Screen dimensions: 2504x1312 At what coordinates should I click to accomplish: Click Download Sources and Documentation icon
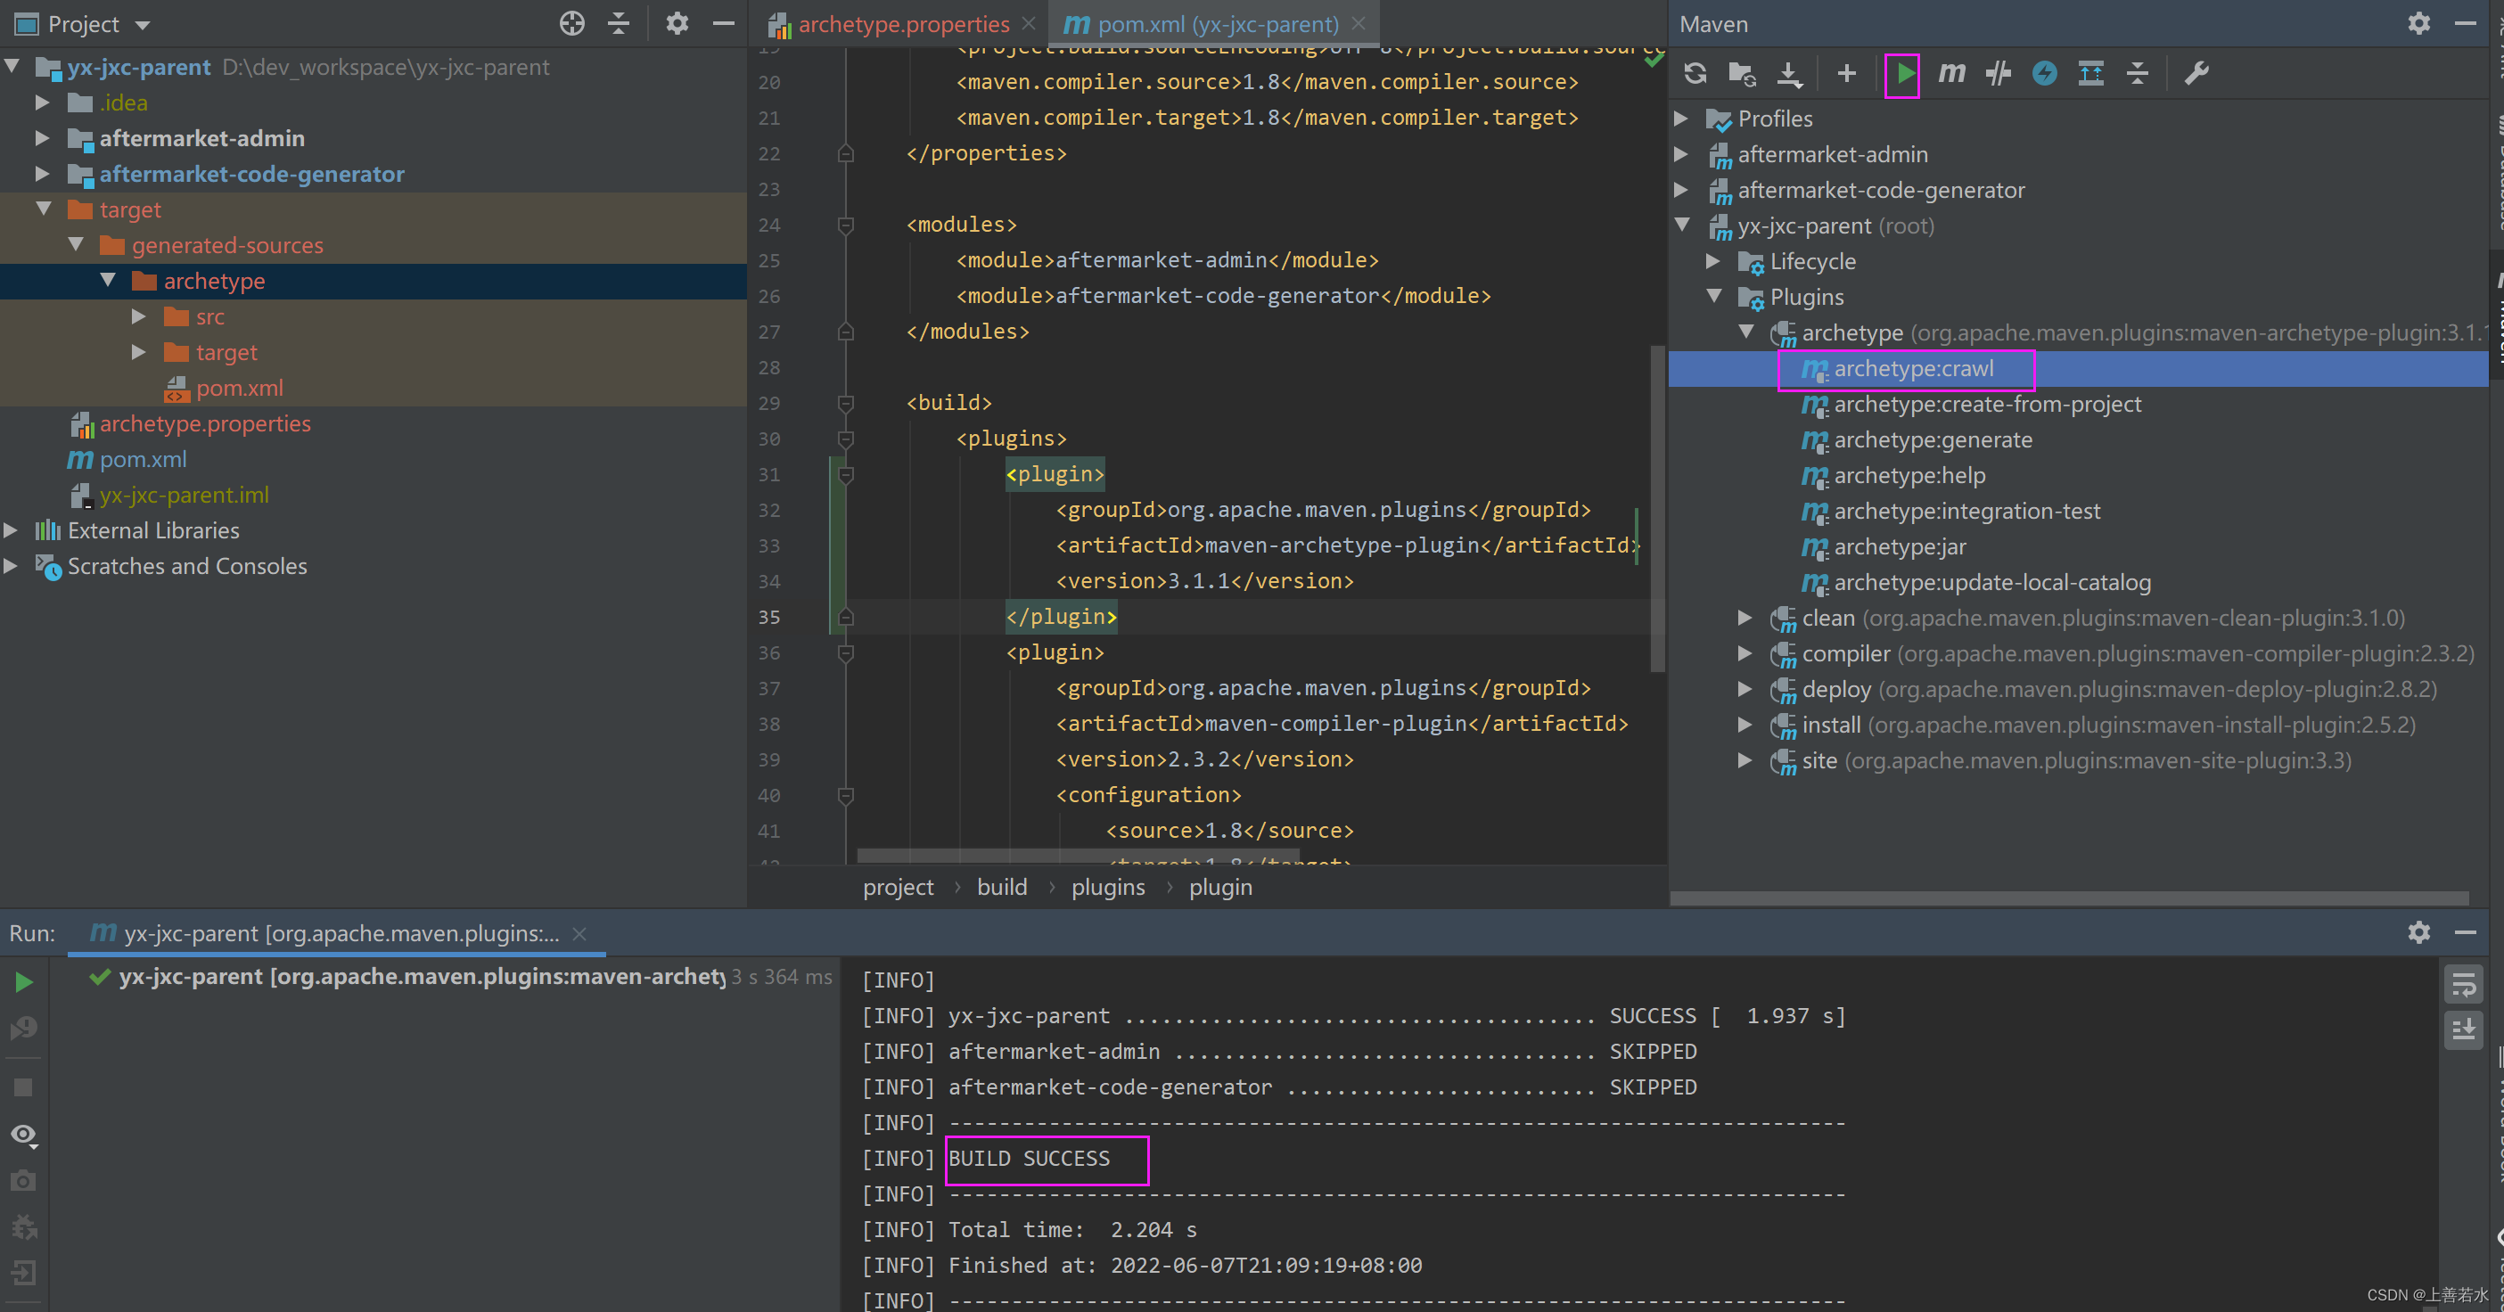point(1788,74)
